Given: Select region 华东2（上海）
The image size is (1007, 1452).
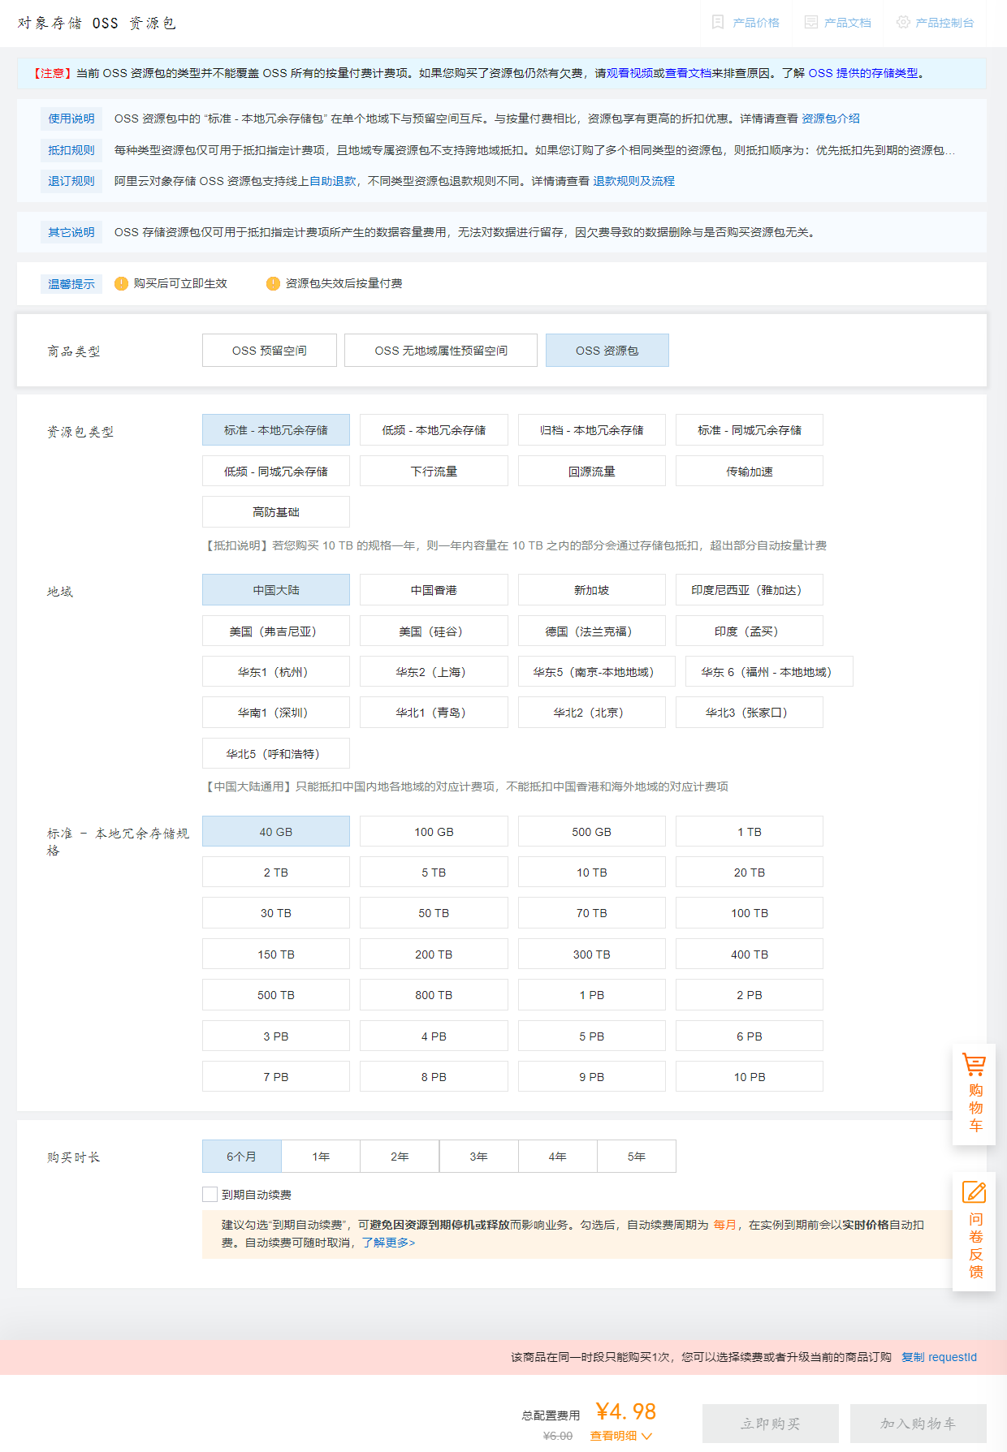Looking at the screenshot, I should pyautogui.click(x=434, y=671).
